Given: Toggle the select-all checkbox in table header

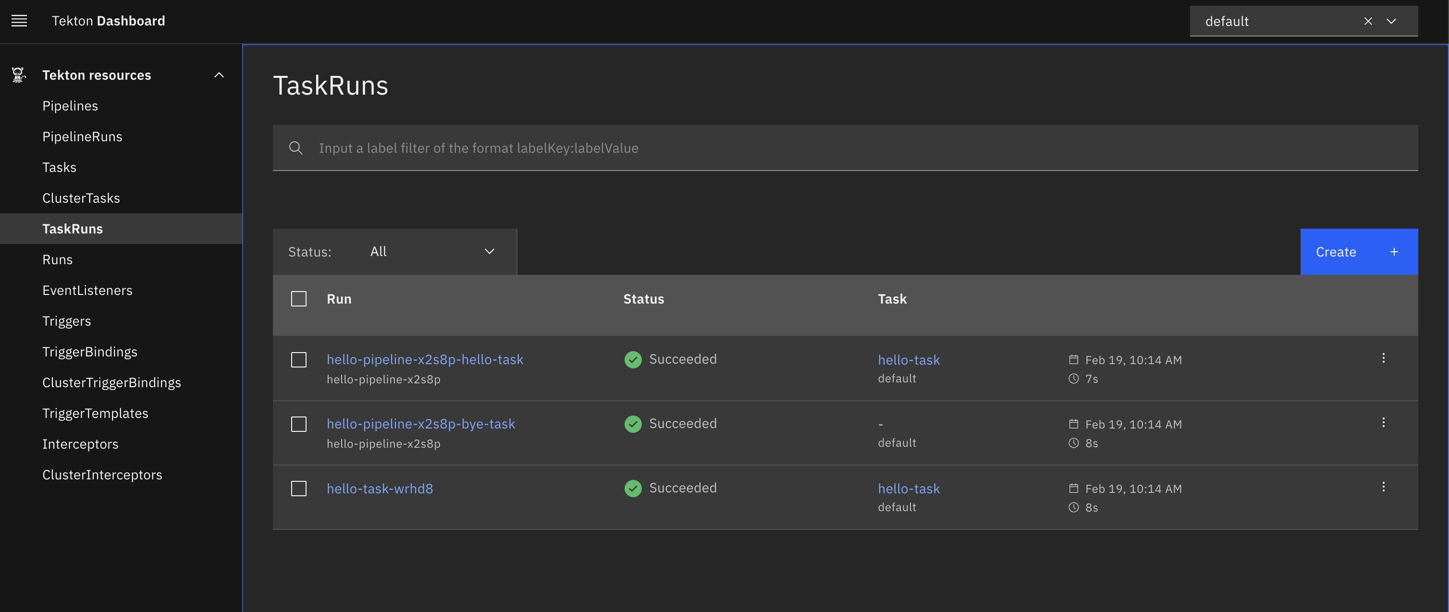Looking at the screenshot, I should coord(299,299).
